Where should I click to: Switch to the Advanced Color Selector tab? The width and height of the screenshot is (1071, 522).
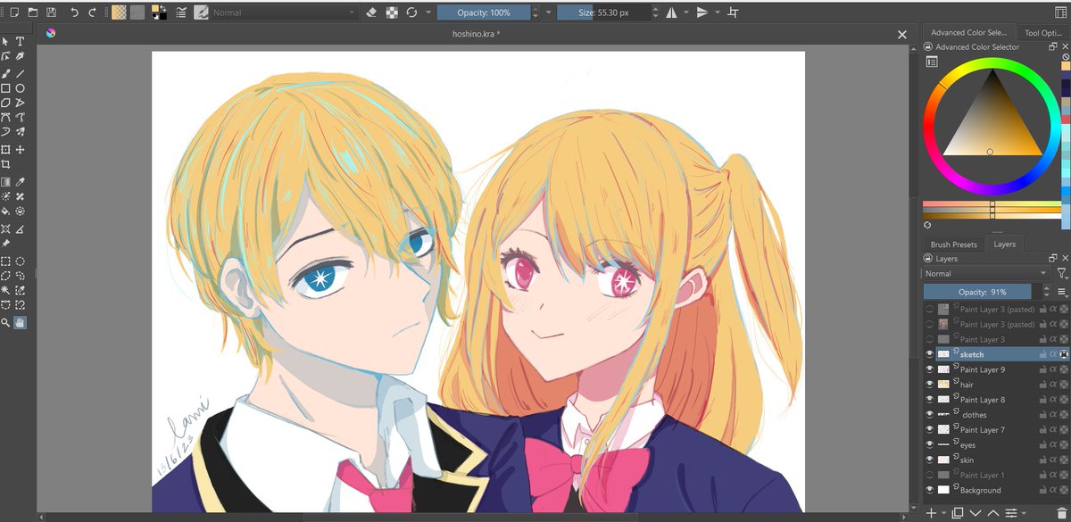click(x=967, y=33)
